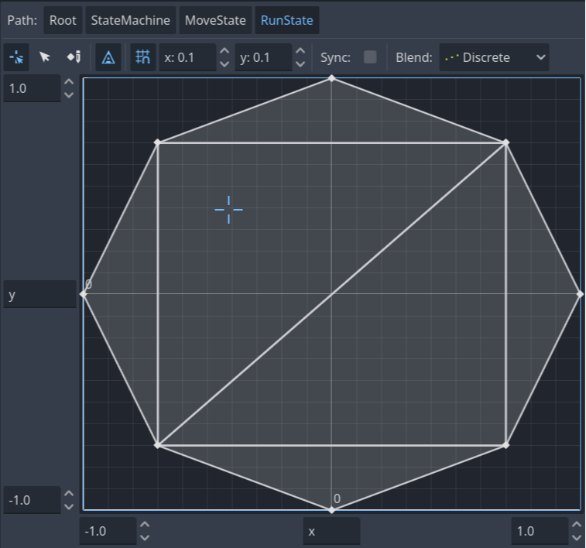Click the min X value field -1.0
The image size is (586, 548).
tap(107, 532)
